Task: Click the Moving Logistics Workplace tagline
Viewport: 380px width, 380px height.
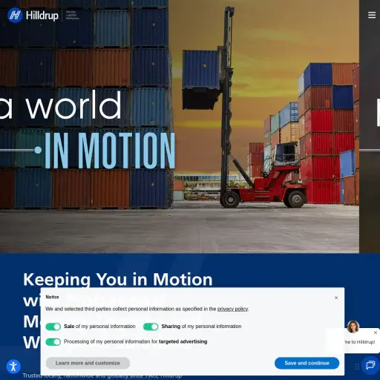Action: (x=73, y=15)
